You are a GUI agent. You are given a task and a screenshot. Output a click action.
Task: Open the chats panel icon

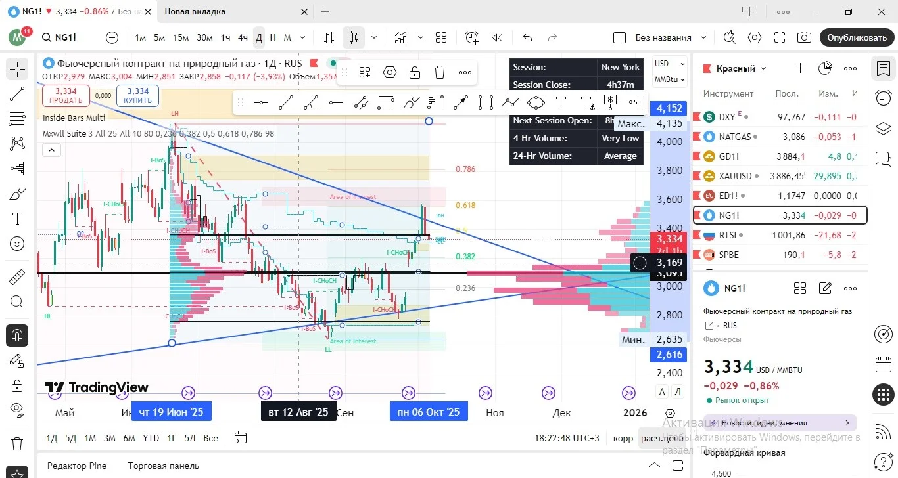pyautogui.click(x=883, y=158)
